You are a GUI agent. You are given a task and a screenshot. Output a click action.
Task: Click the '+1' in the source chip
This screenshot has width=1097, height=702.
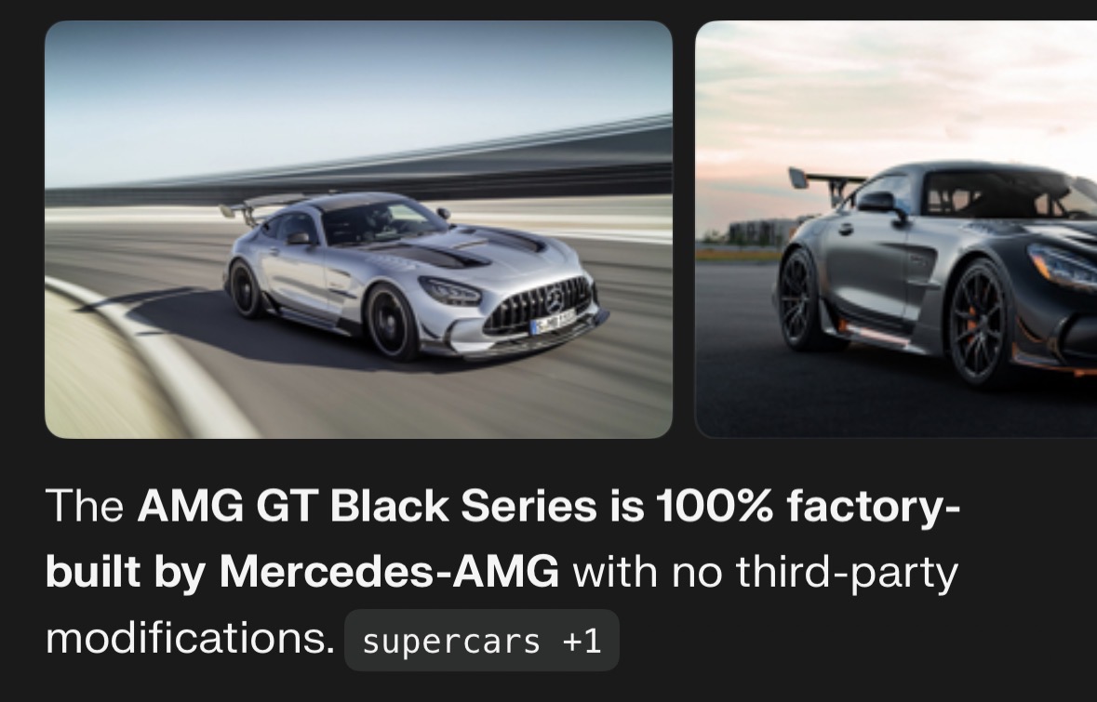pos(581,642)
